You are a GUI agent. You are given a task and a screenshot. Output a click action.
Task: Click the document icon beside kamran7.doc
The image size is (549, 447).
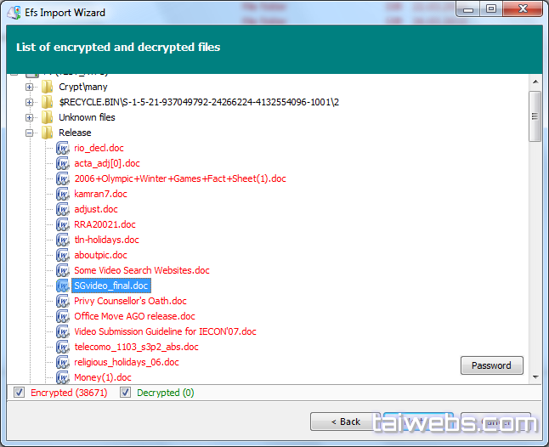(x=63, y=194)
